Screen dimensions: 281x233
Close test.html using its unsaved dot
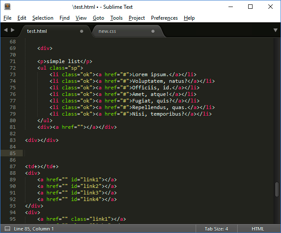(x=81, y=32)
